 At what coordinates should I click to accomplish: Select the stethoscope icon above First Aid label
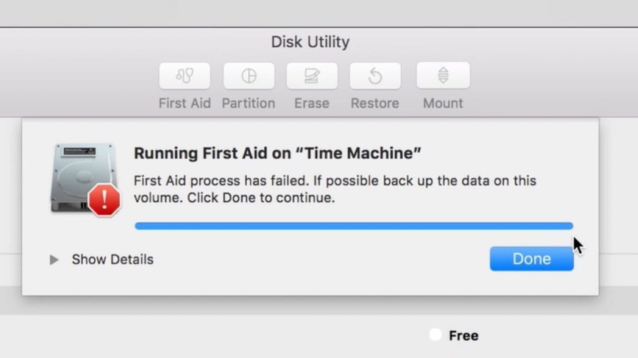coord(184,76)
